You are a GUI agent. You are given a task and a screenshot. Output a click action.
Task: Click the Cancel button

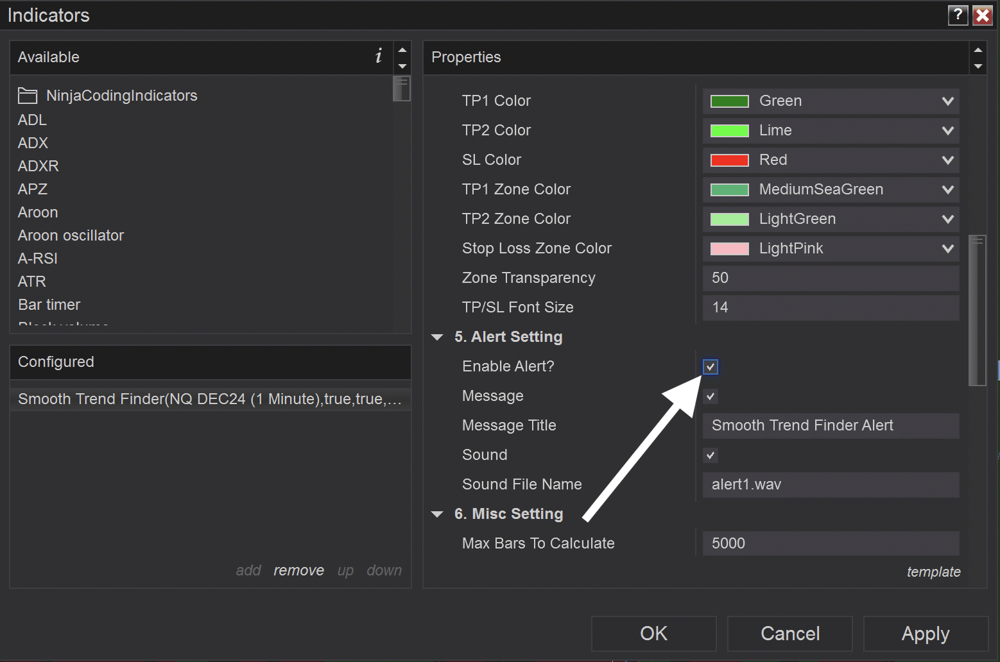pyautogui.click(x=790, y=634)
